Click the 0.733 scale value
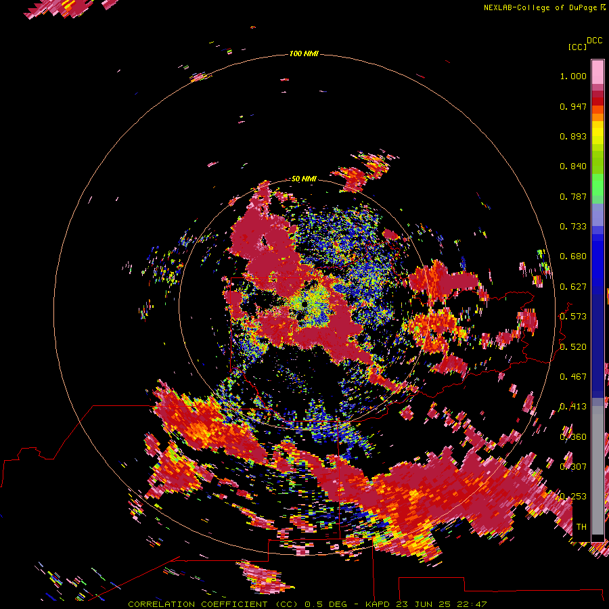Image resolution: width=609 pixels, height=609 pixels. click(x=573, y=227)
